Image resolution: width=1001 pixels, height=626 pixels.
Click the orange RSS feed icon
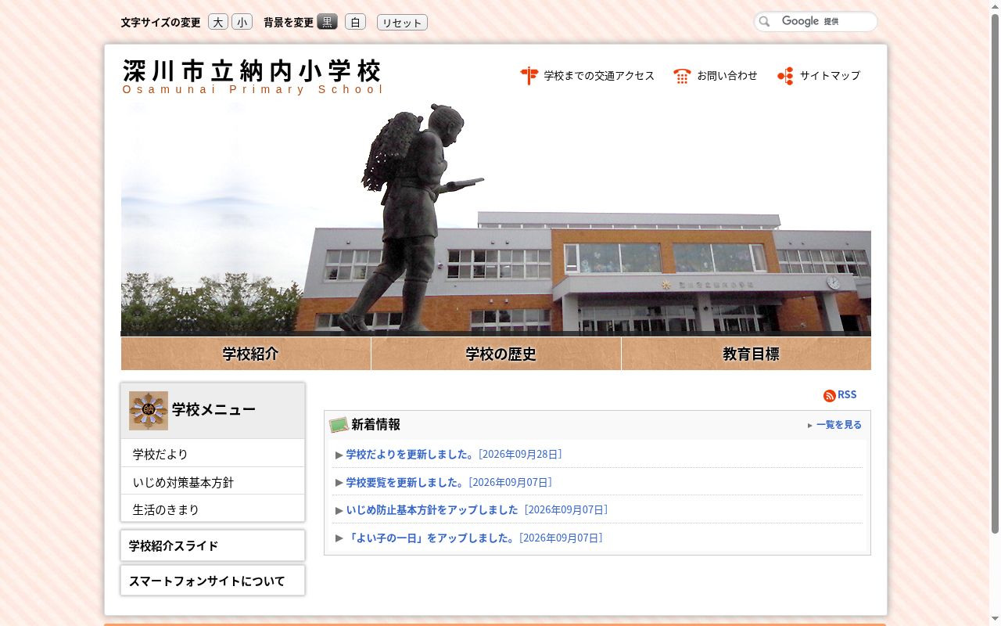[830, 395]
